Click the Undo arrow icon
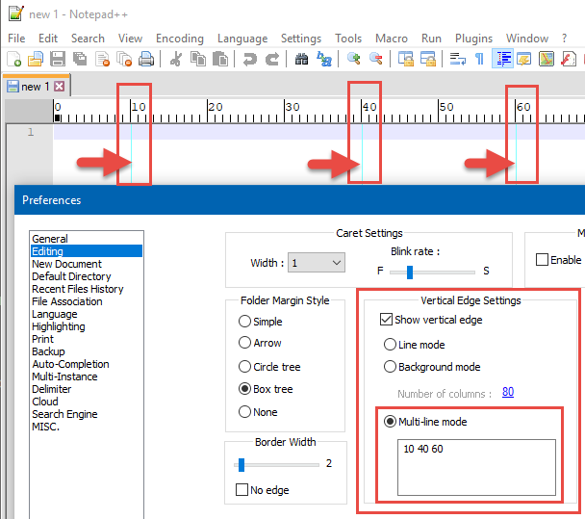This screenshot has width=585, height=519. tap(249, 59)
